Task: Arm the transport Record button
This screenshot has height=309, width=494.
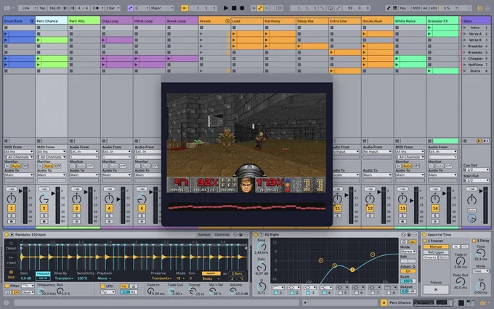Action: coord(242,8)
